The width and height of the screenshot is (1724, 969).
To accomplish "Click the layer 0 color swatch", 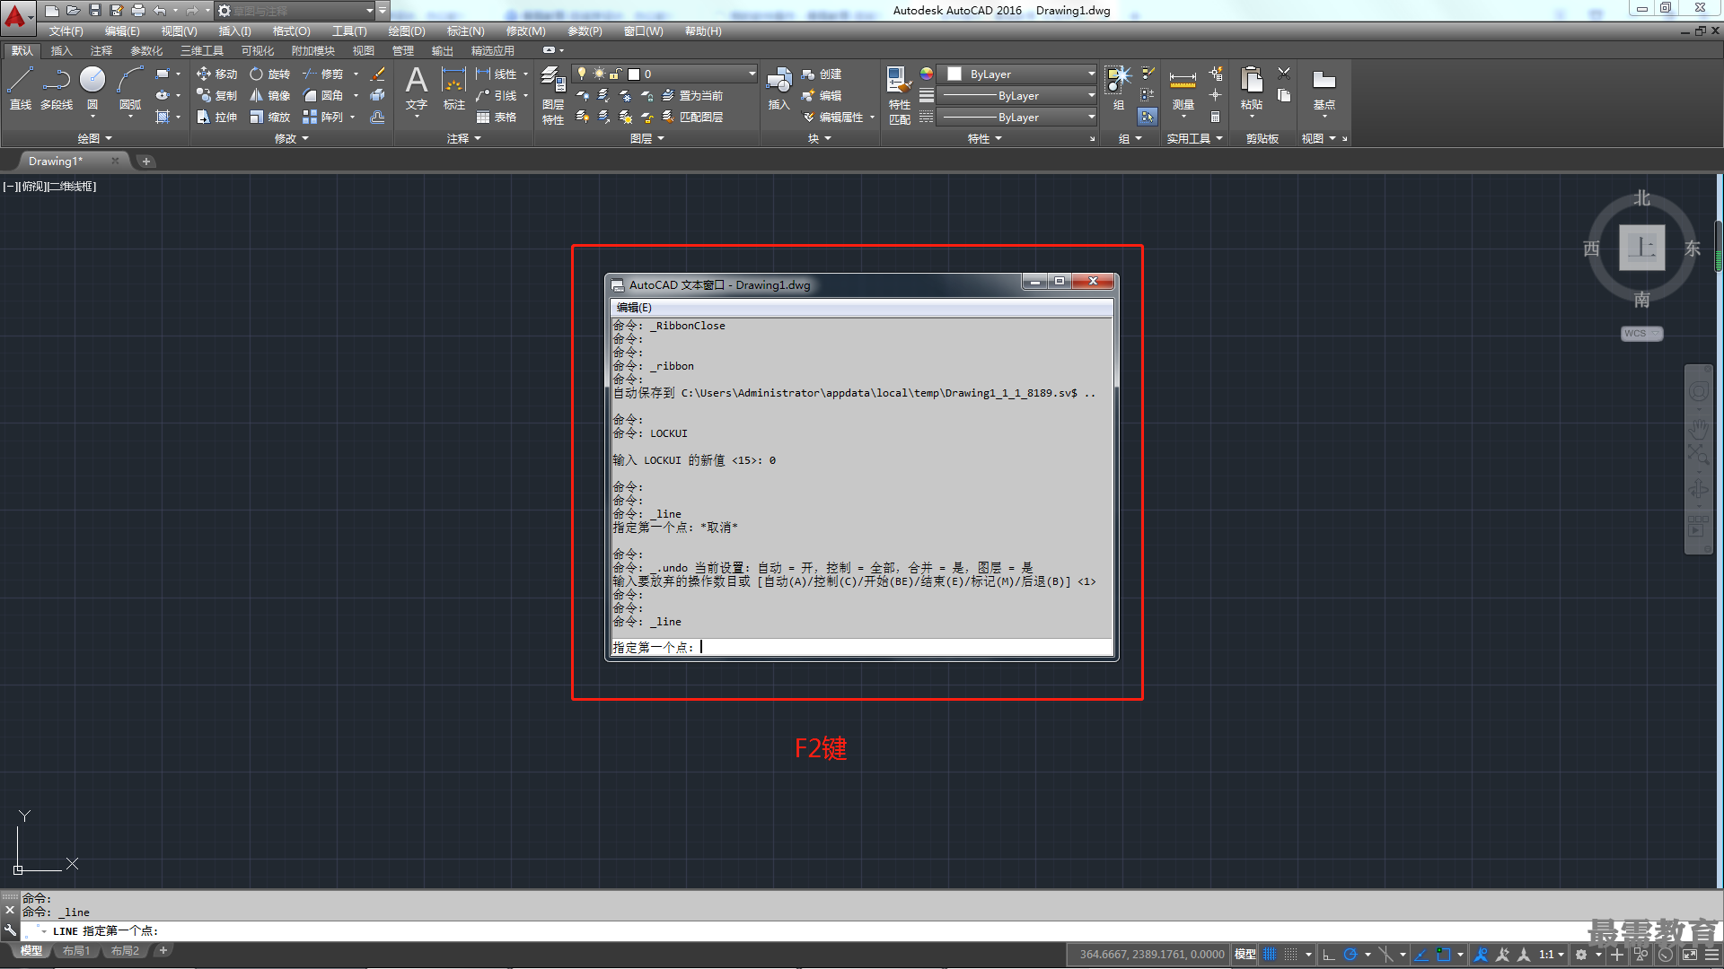I will [x=634, y=74].
